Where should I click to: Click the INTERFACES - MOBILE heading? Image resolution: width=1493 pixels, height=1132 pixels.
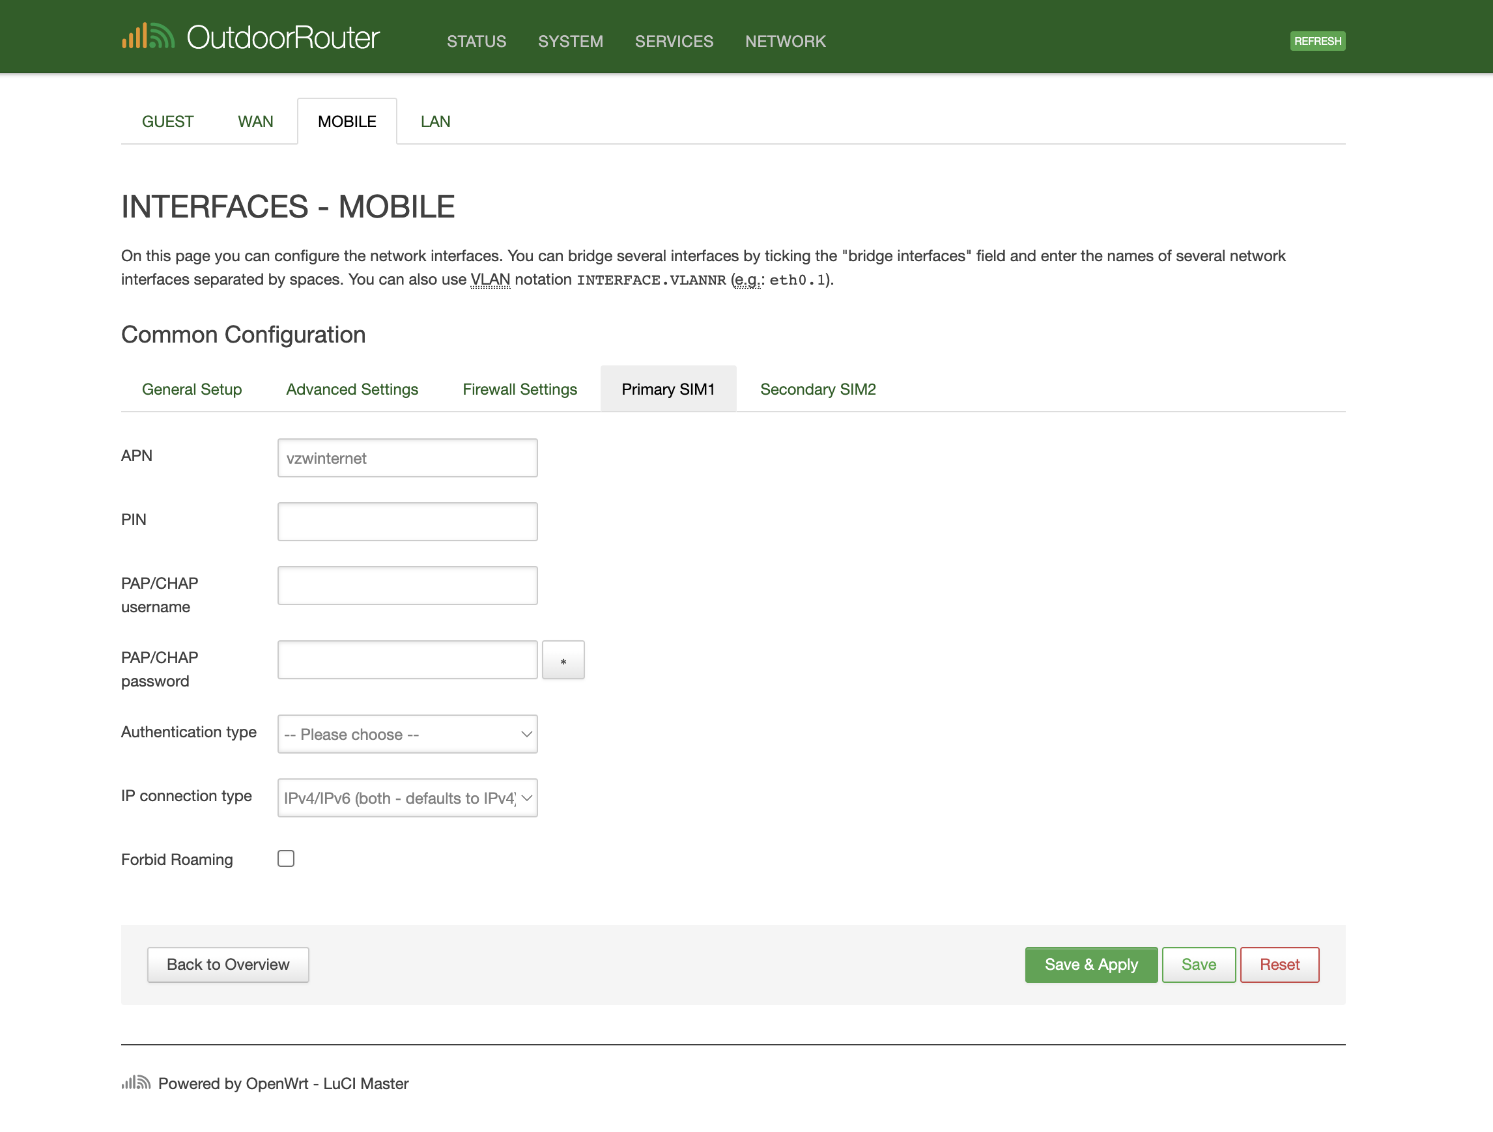point(288,206)
